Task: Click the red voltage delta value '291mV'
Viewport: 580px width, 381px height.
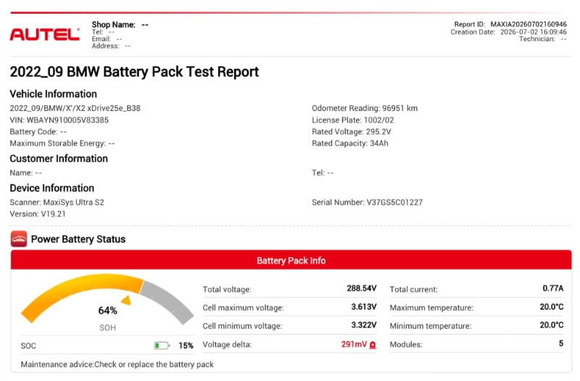Action: [x=354, y=344]
